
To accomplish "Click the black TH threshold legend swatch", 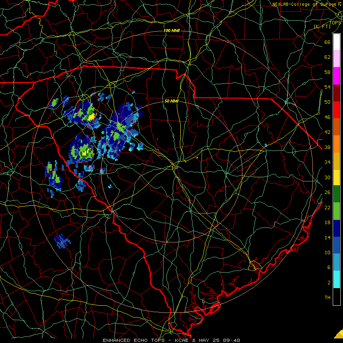I will tap(337, 297).
